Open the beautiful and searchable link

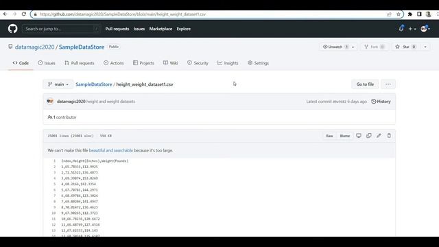[x=111, y=150]
